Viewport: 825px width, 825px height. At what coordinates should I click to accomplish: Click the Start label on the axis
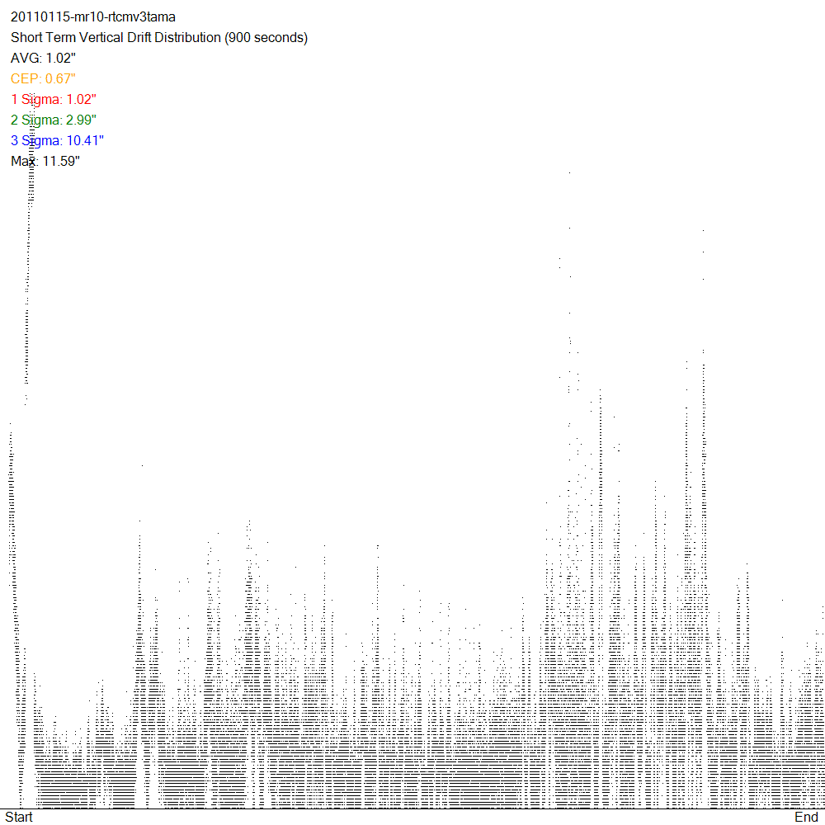[18, 817]
